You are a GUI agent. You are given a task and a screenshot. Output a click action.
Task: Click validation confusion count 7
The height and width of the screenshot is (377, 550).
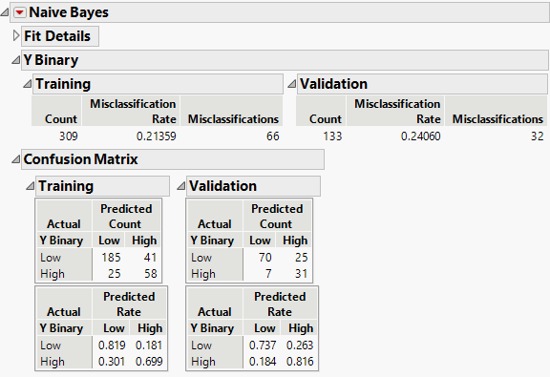point(268,274)
